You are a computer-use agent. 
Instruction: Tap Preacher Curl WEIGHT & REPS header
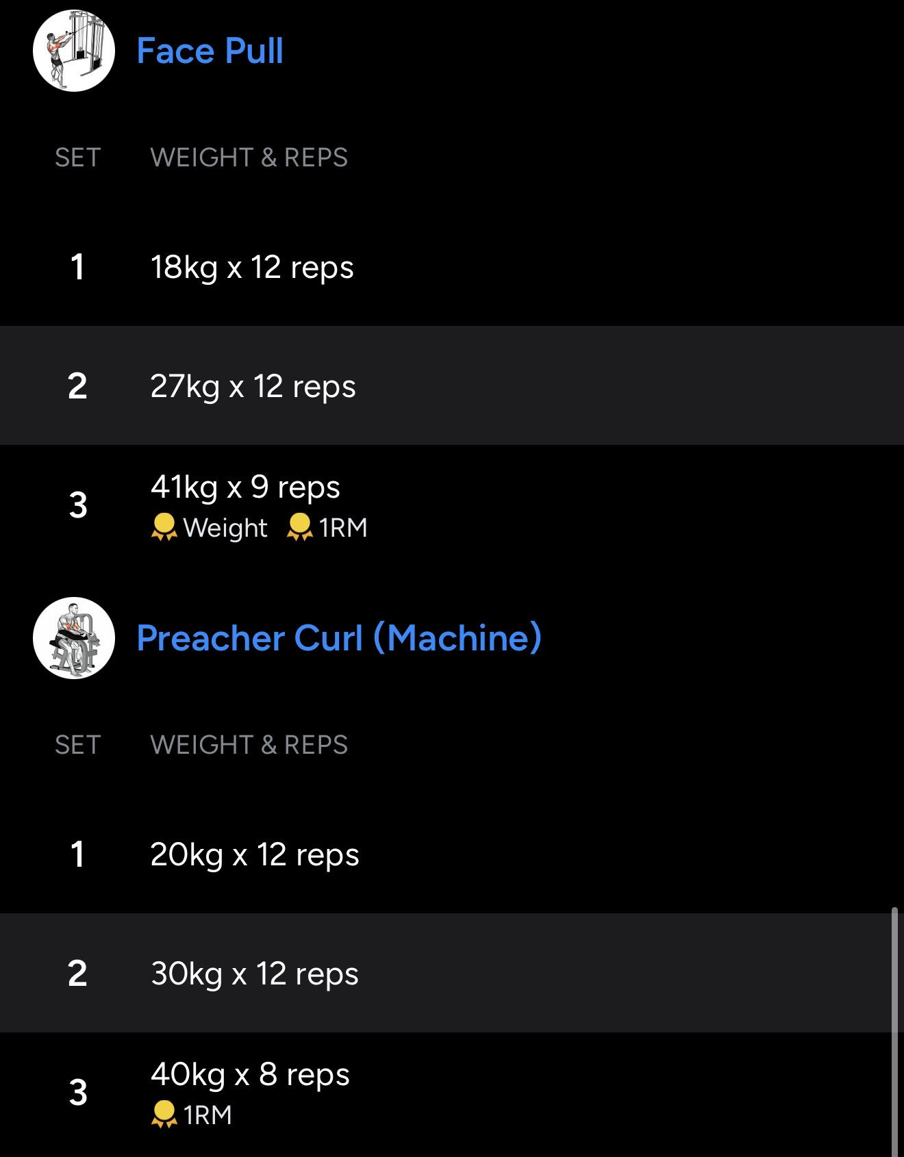tap(249, 745)
